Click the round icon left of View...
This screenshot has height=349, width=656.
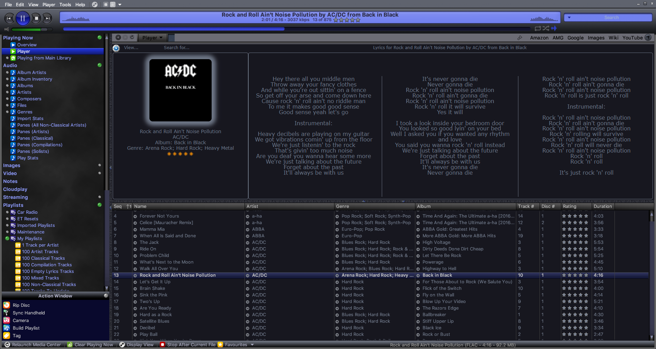tap(116, 48)
